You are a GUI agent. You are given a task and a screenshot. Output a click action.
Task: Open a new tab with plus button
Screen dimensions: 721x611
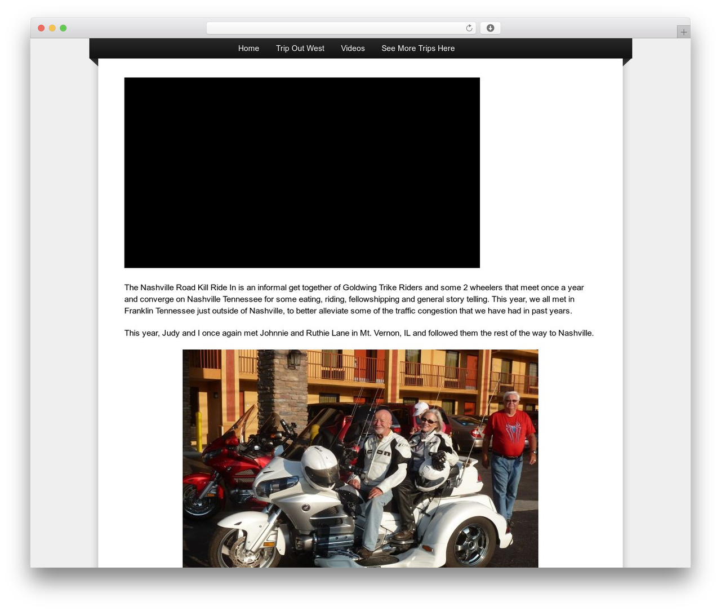coord(683,32)
